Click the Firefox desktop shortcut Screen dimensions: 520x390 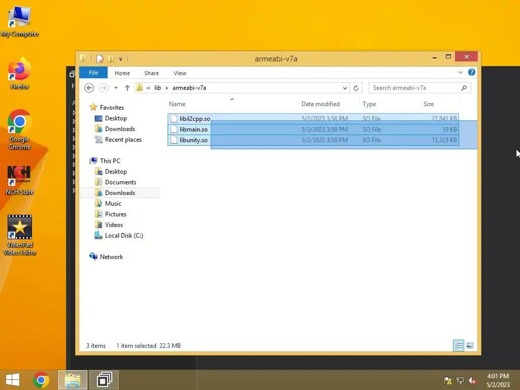[20, 74]
